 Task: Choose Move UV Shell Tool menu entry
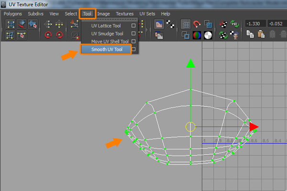click(x=110, y=42)
